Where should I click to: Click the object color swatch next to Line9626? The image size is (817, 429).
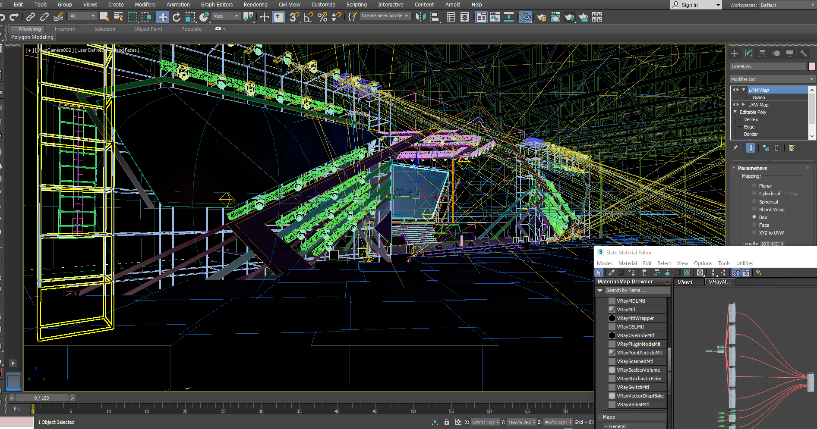pos(812,66)
